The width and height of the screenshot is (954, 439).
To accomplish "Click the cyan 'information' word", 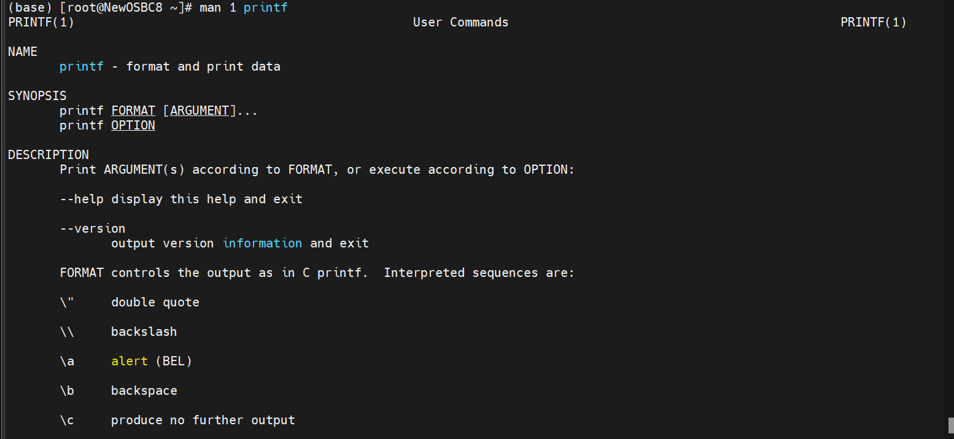I will pyautogui.click(x=262, y=244).
